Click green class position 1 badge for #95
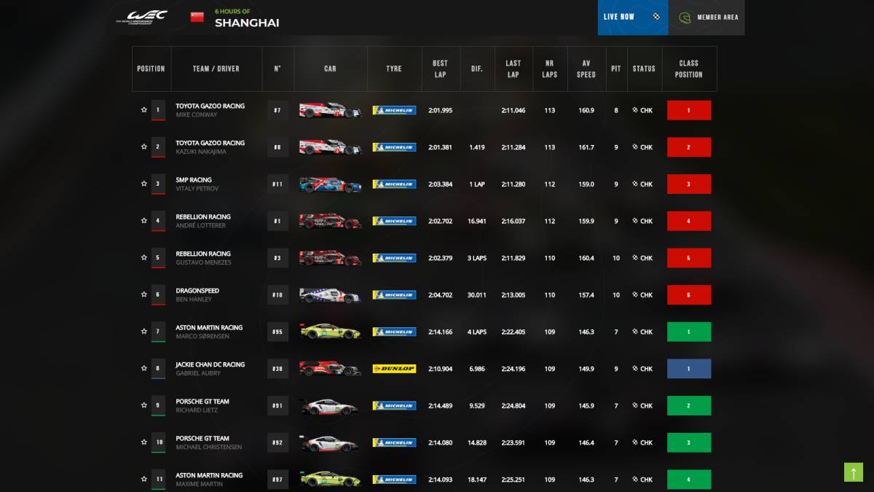 pyautogui.click(x=689, y=332)
